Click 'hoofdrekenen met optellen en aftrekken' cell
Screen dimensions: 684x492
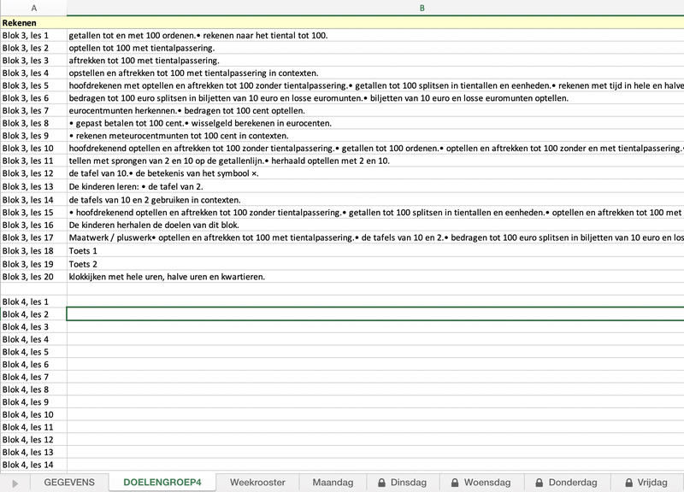tap(375, 85)
